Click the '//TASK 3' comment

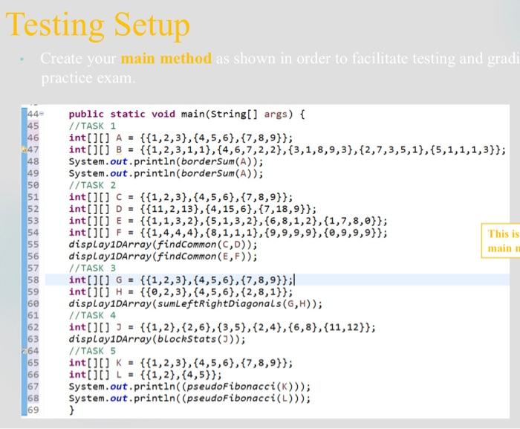click(92, 268)
